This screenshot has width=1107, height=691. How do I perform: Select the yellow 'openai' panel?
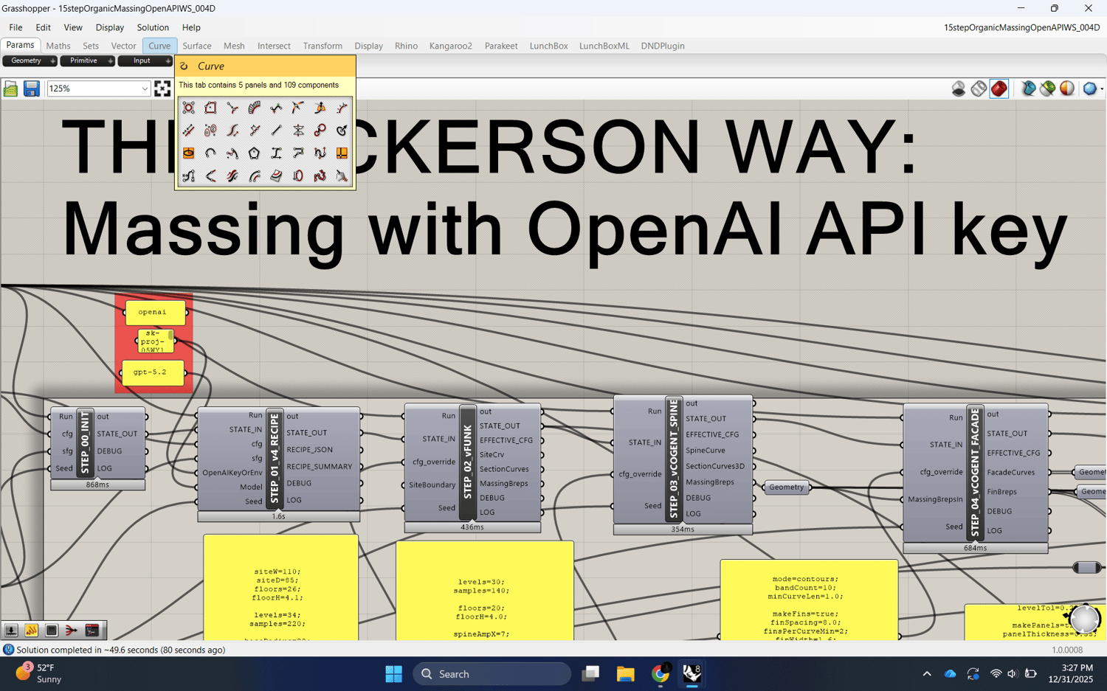tap(155, 313)
